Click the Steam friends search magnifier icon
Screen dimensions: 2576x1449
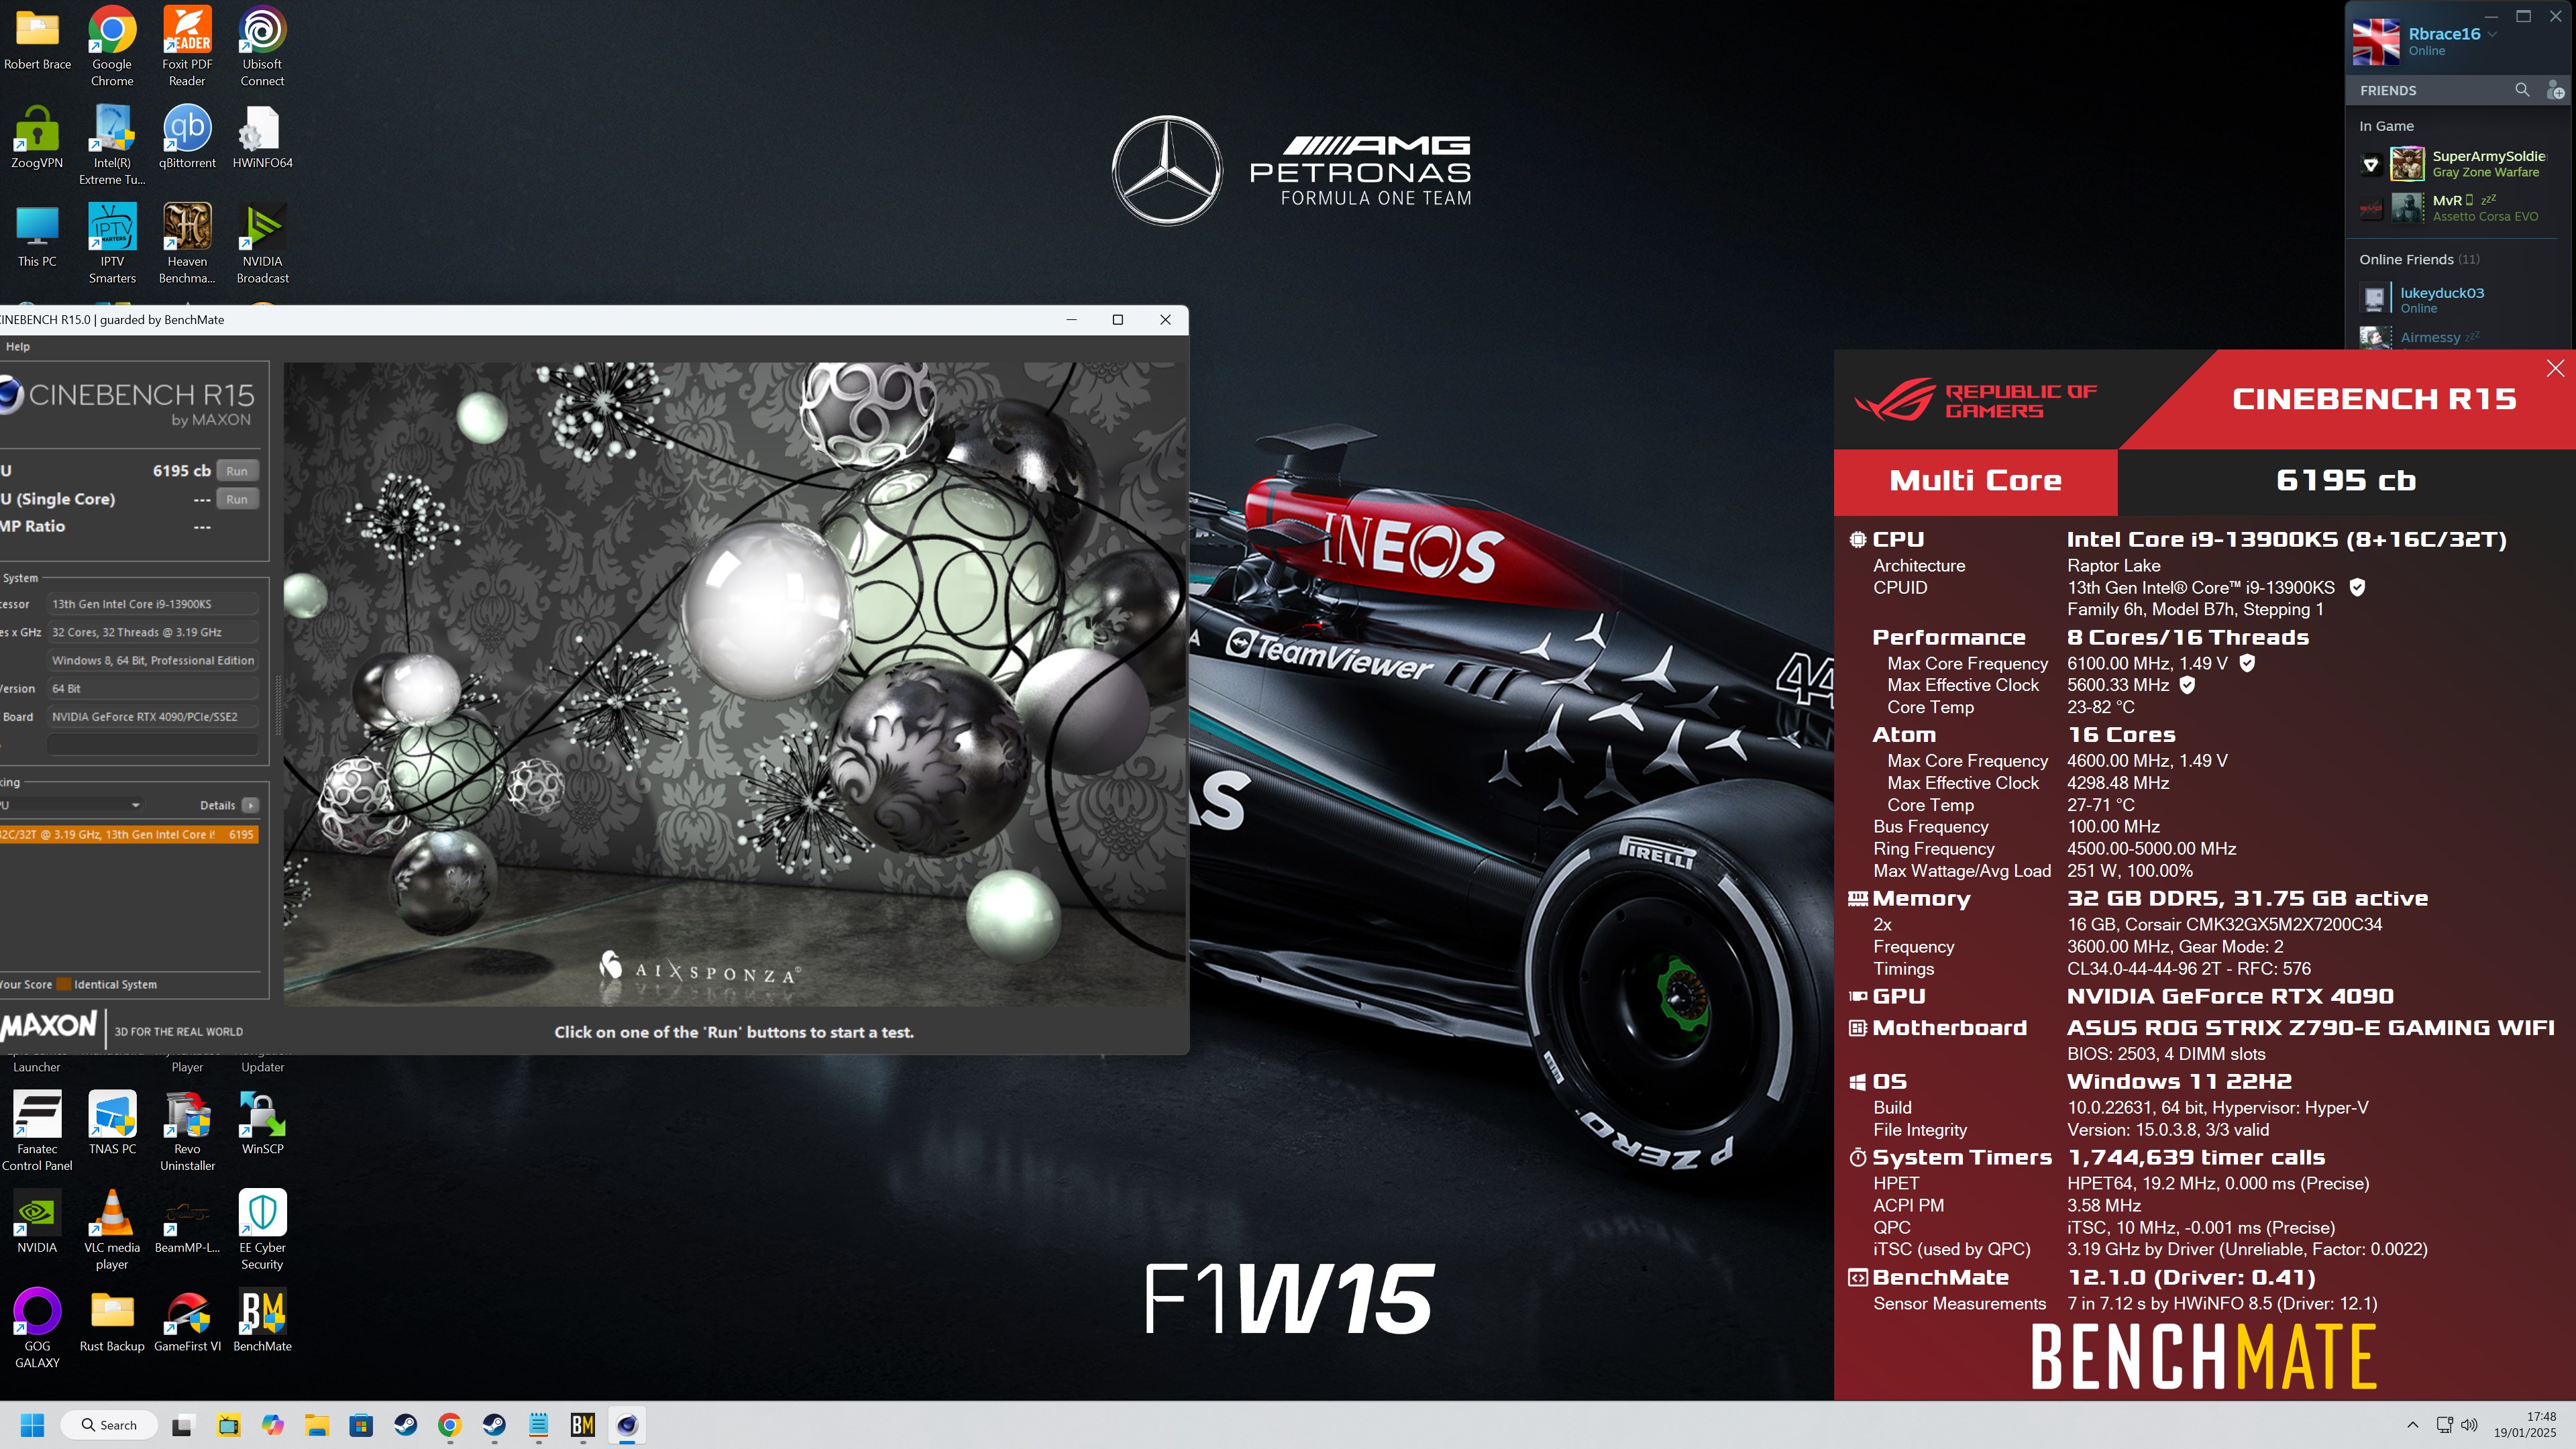click(x=2522, y=90)
